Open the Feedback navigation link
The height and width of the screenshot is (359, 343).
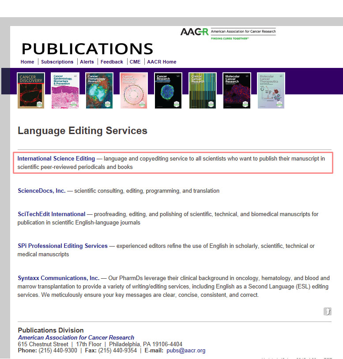pos(112,62)
